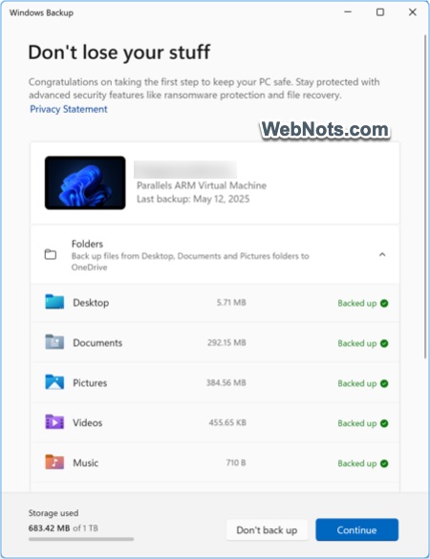This screenshot has width=430, height=559.
Task: Choose Don't back up
Action: [267, 529]
